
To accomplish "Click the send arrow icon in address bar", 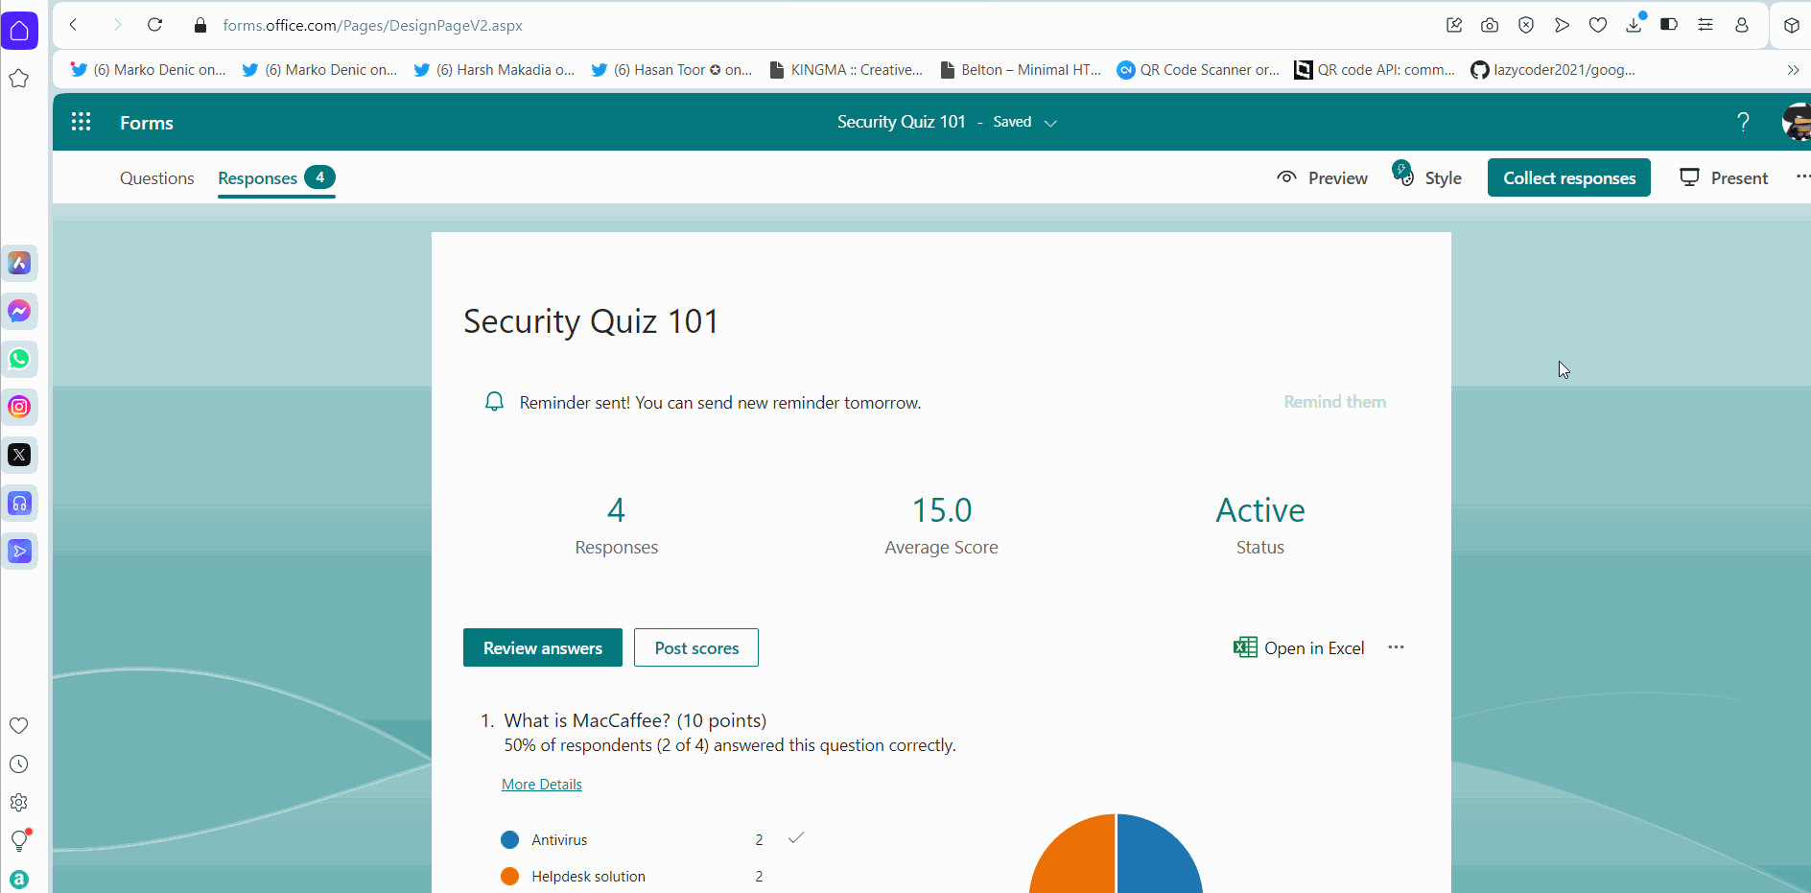I will [x=1562, y=25].
